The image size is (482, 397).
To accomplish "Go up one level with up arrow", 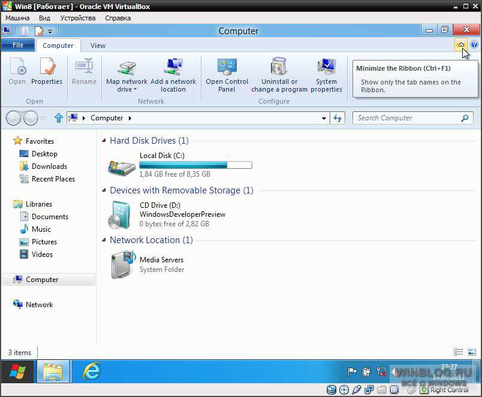I will click(x=58, y=118).
